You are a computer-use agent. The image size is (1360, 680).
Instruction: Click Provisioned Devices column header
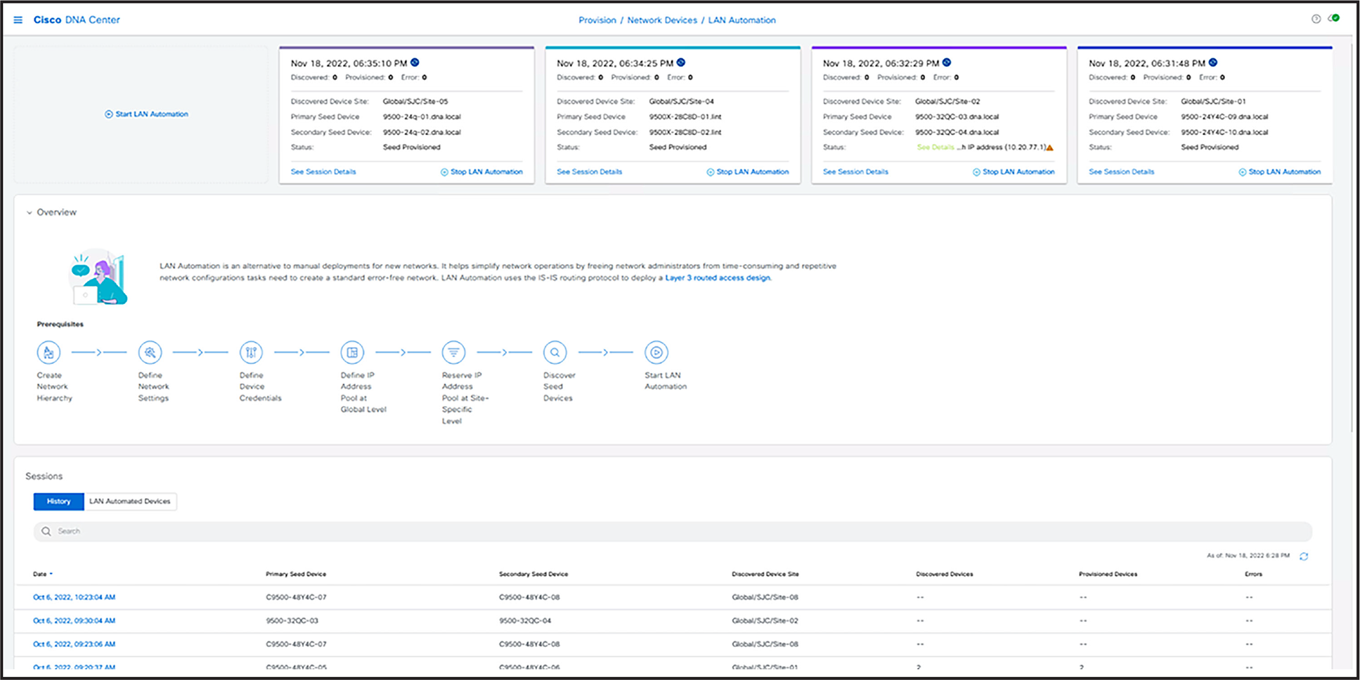pyautogui.click(x=1108, y=574)
